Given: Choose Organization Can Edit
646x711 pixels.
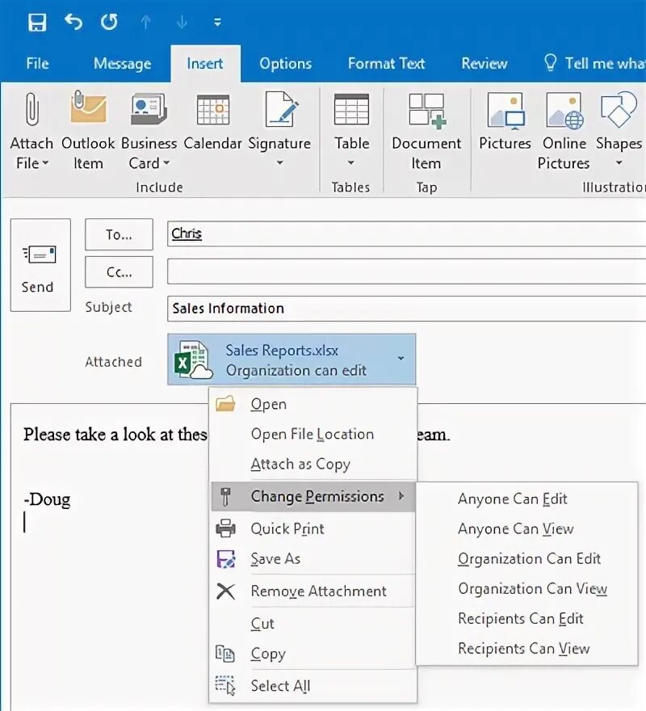Looking at the screenshot, I should (x=526, y=559).
